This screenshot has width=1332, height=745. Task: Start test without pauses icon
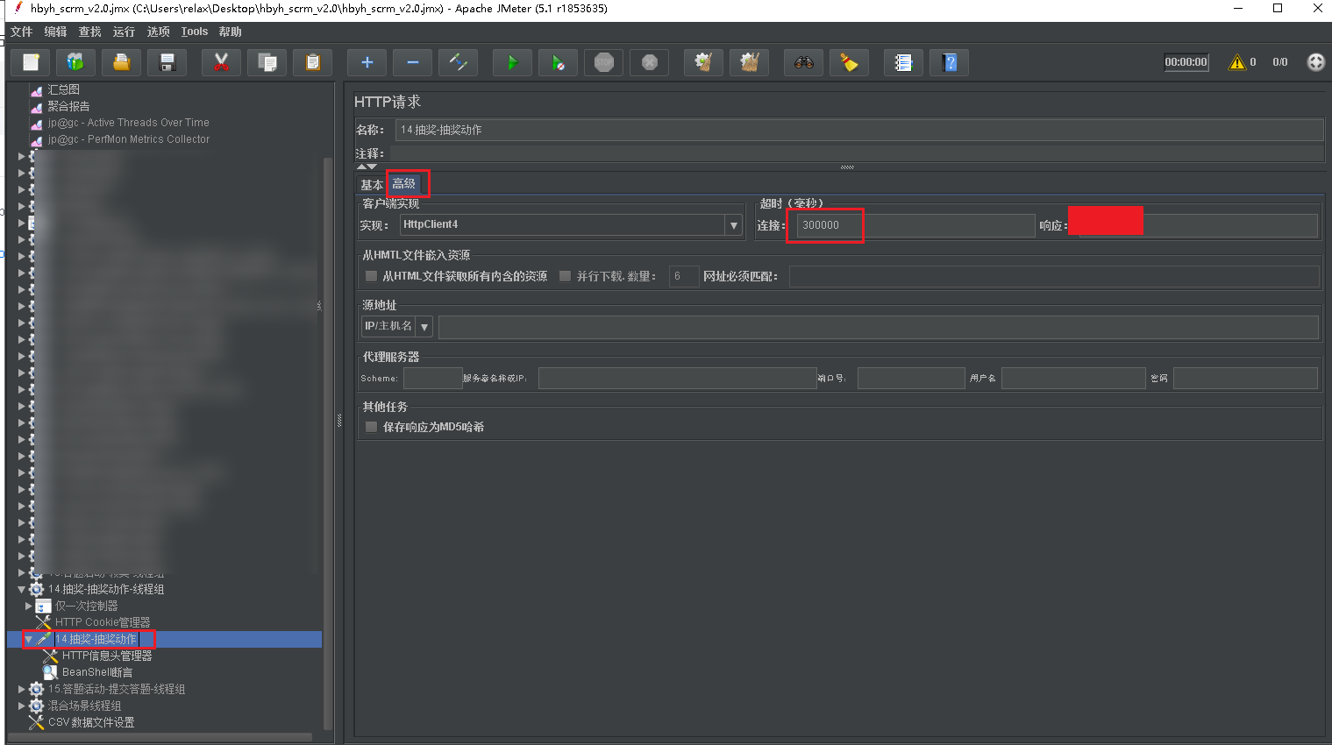pos(559,62)
